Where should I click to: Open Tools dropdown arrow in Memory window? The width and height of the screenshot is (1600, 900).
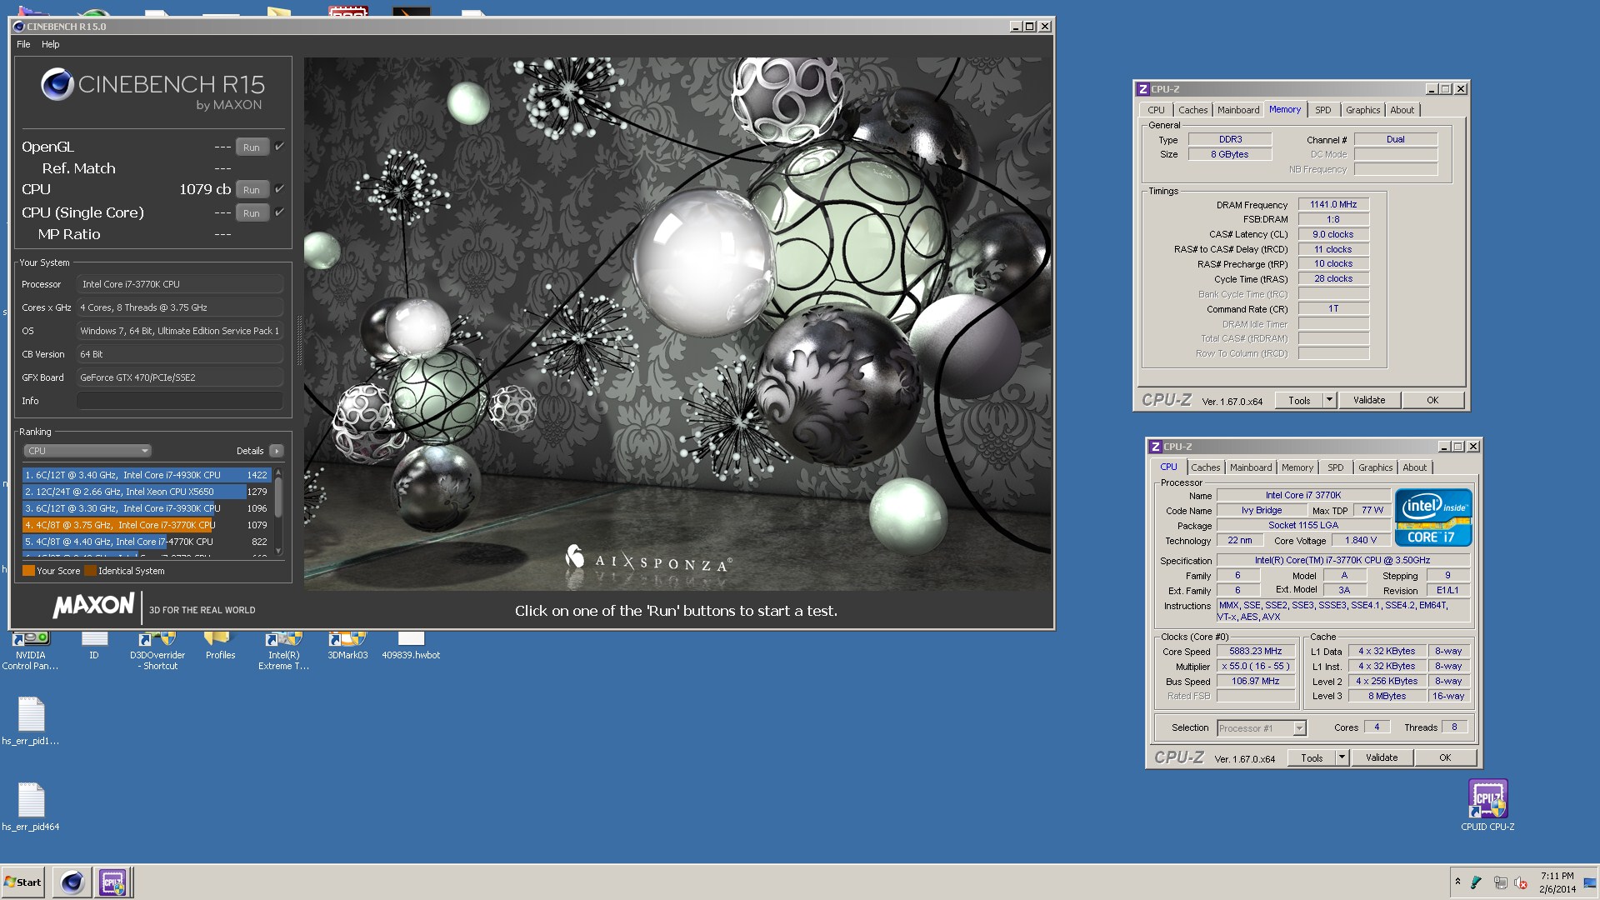pyautogui.click(x=1329, y=400)
